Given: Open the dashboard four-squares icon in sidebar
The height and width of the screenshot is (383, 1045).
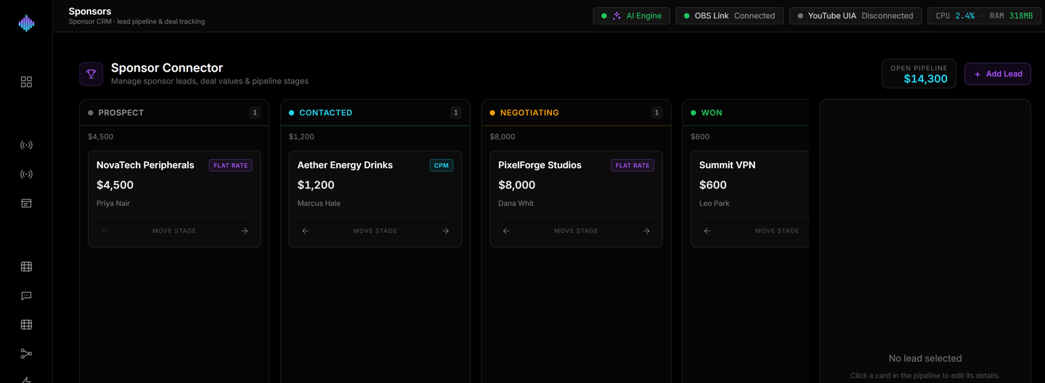Looking at the screenshot, I should coord(26,82).
